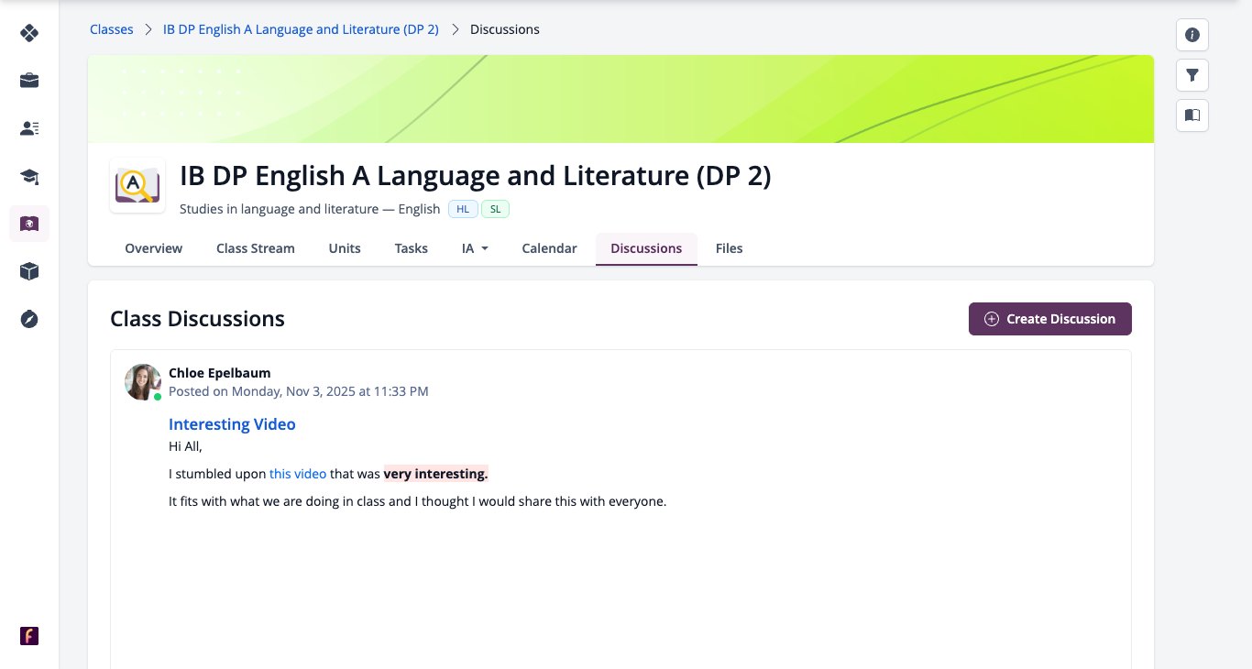Open the briefcase icon in sidebar

coord(29,81)
